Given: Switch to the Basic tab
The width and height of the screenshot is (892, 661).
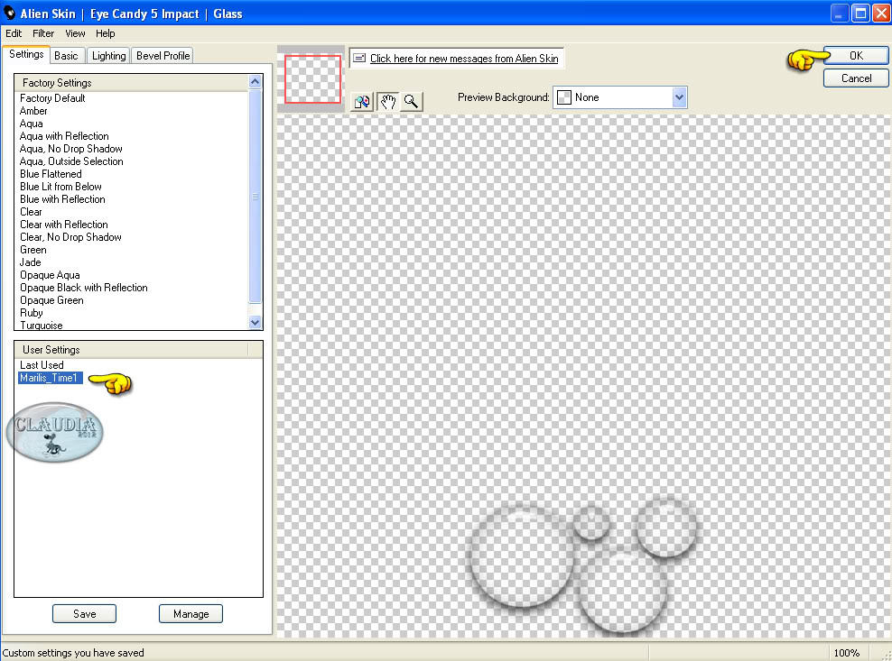Looking at the screenshot, I should (66, 56).
